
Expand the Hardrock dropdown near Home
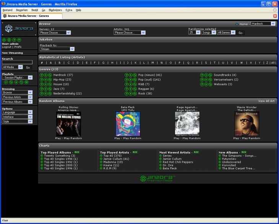[263, 24]
